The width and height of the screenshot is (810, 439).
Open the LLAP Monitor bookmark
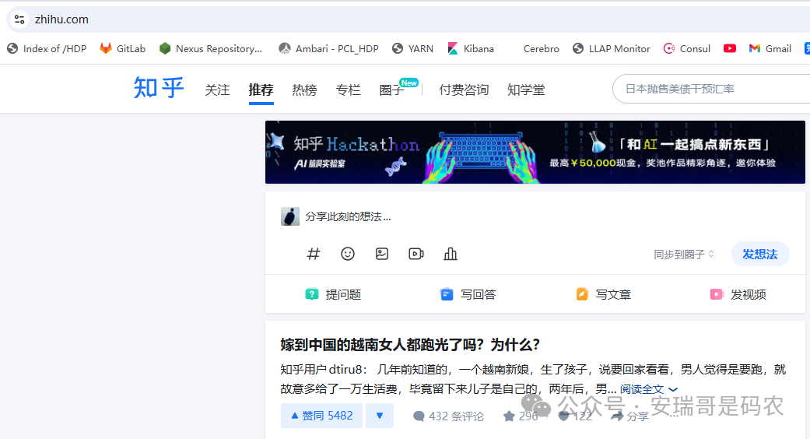[x=611, y=48]
